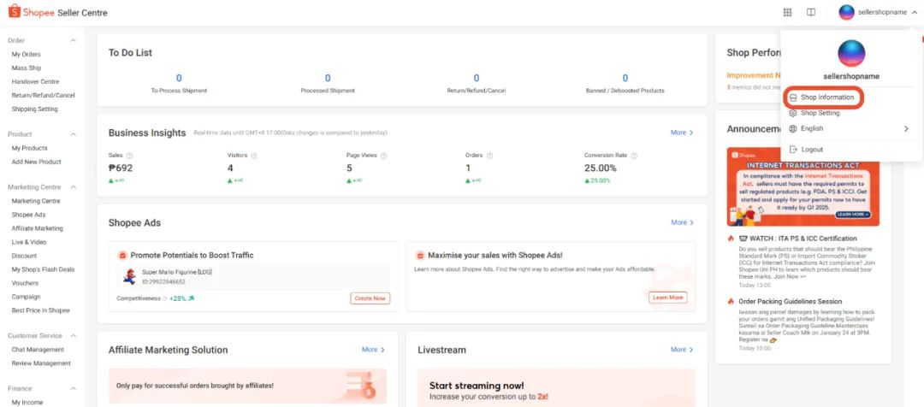Screen dimensions: 924x407
Task: Click the To-Process Shipment count
Action: (x=179, y=78)
